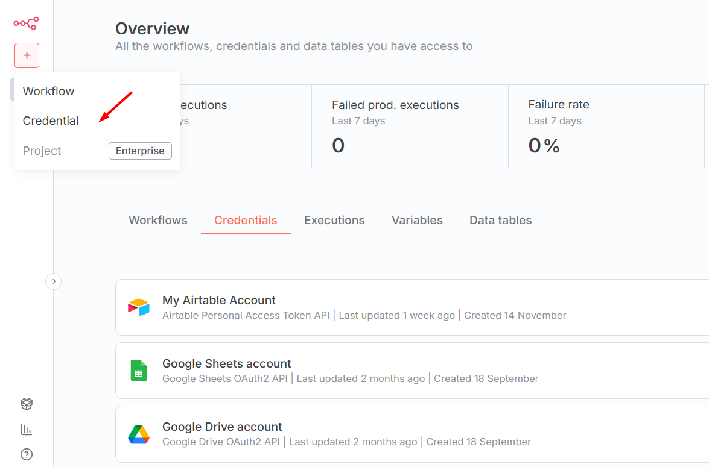
Task: Switch to the Executions tab
Action: [x=334, y=220]
